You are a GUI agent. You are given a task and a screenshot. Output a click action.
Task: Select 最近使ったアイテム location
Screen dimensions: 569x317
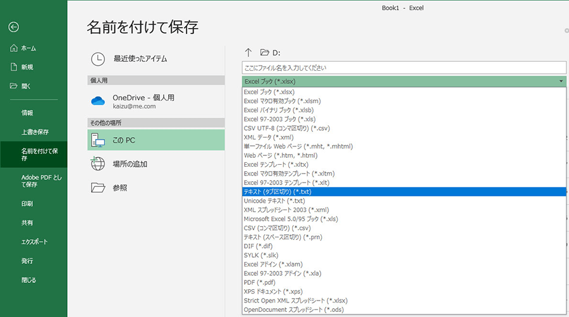point(156,59)
